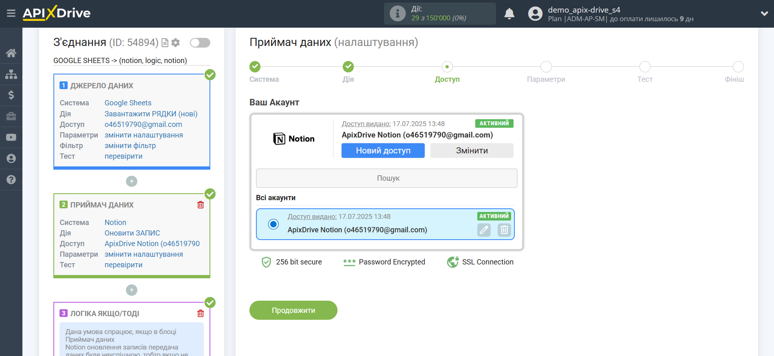774x356 pixels.
Task: Open connection settings gear icon
Action: coord(176,43)
